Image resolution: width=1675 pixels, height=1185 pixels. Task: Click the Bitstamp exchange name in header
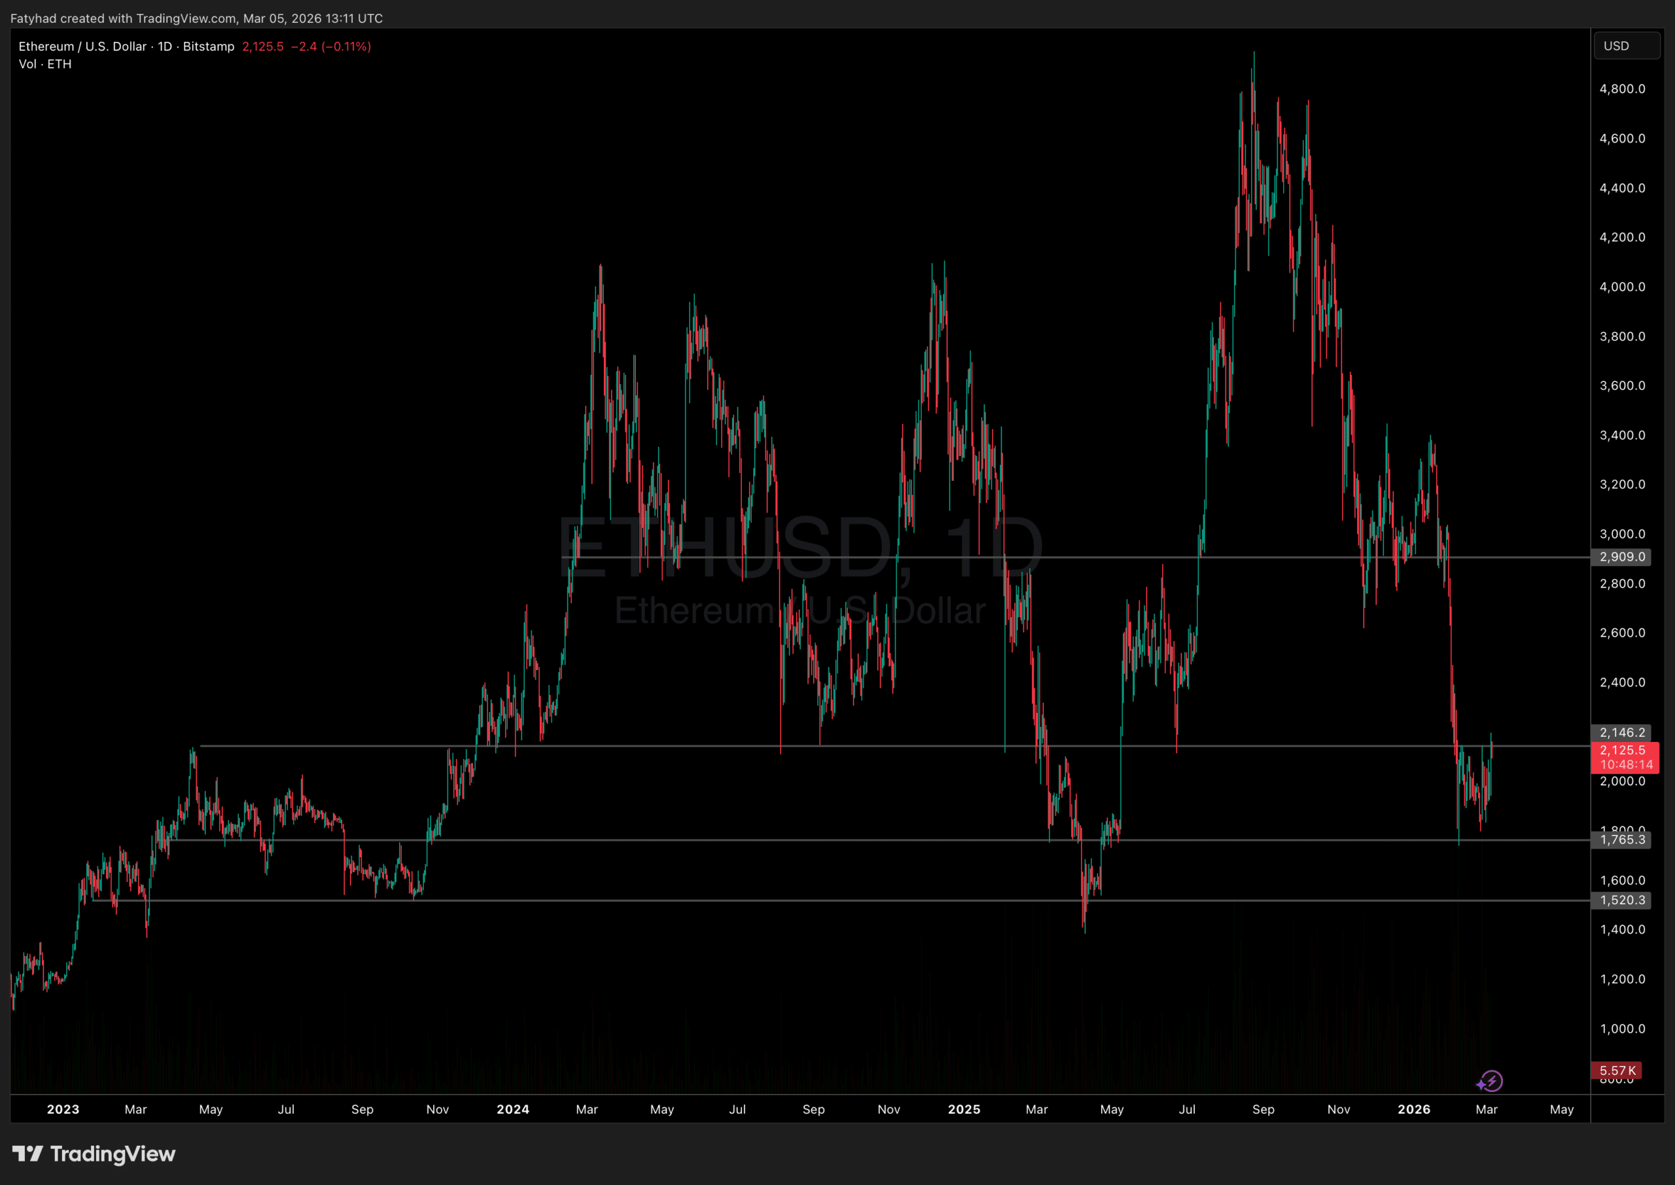(x=209, y=46)
